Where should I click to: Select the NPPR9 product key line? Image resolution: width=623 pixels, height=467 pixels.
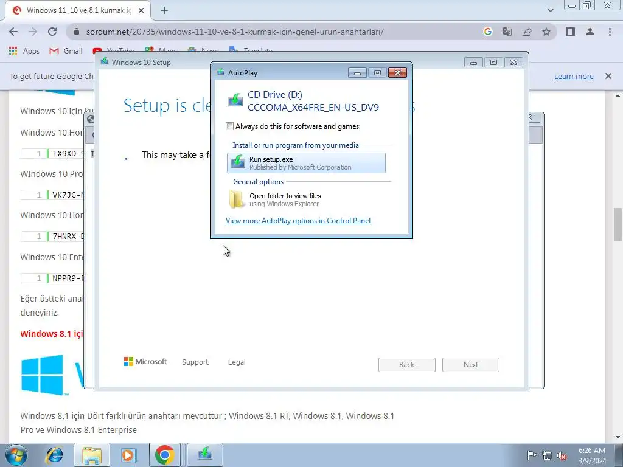(x=52, y=278)
